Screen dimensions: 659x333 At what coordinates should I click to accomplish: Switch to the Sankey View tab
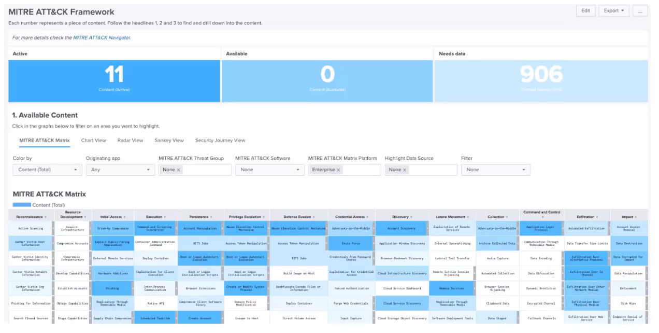[x=169, y=141]
